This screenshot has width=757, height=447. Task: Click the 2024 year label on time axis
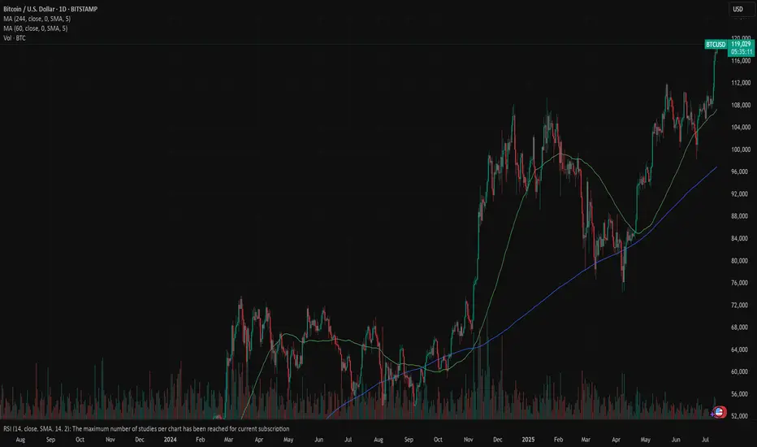coord(170,440)
